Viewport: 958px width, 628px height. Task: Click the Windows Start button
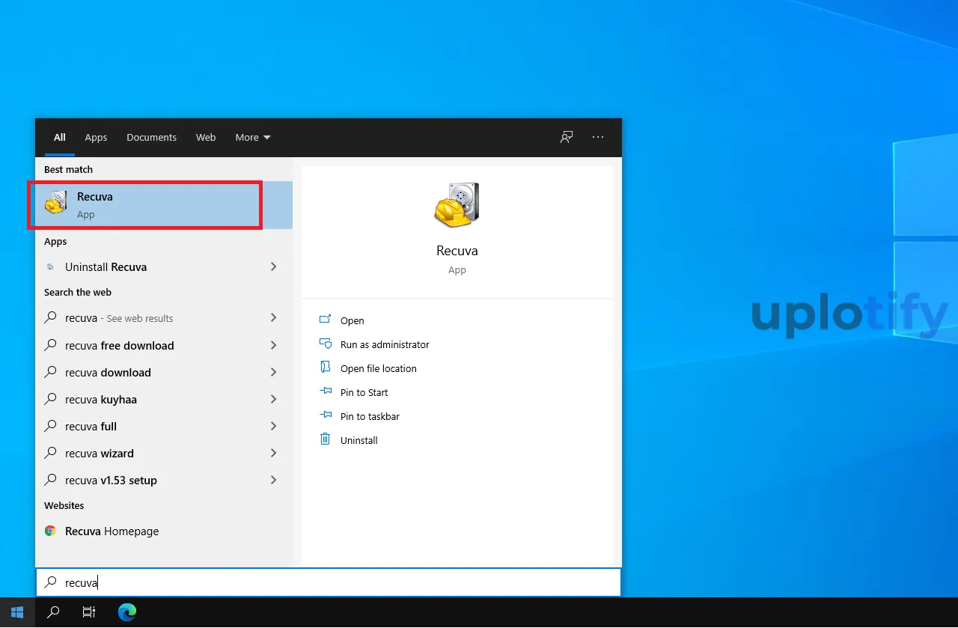[x=17, y=612]
